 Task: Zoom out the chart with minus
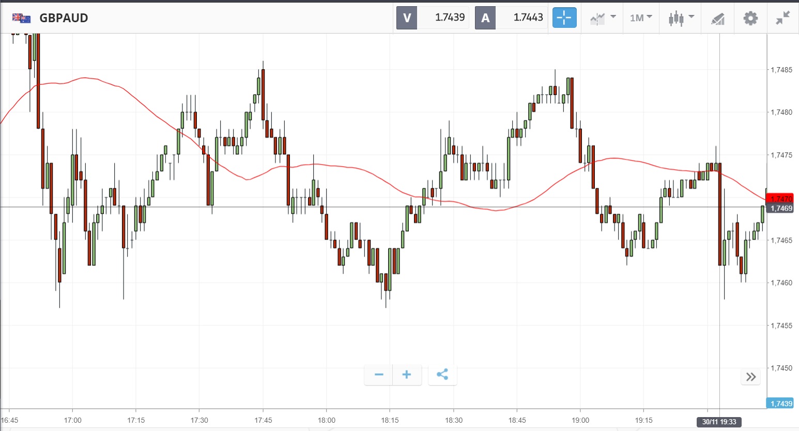[x=379, y=375]
